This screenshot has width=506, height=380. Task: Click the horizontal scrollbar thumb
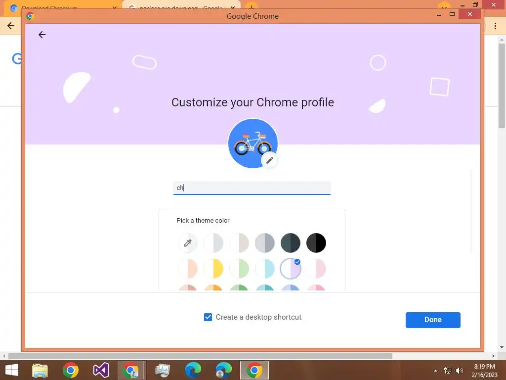200,356
